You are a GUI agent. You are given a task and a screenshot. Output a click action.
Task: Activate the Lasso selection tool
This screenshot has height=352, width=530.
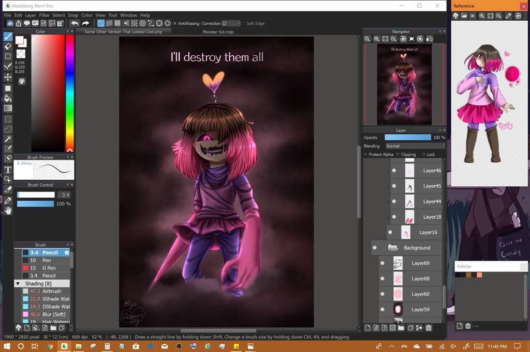(x=8, y=129)
